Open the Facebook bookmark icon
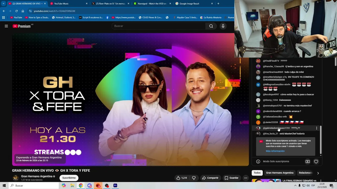Viewport: 337px width, 189px height. (107, 18)
